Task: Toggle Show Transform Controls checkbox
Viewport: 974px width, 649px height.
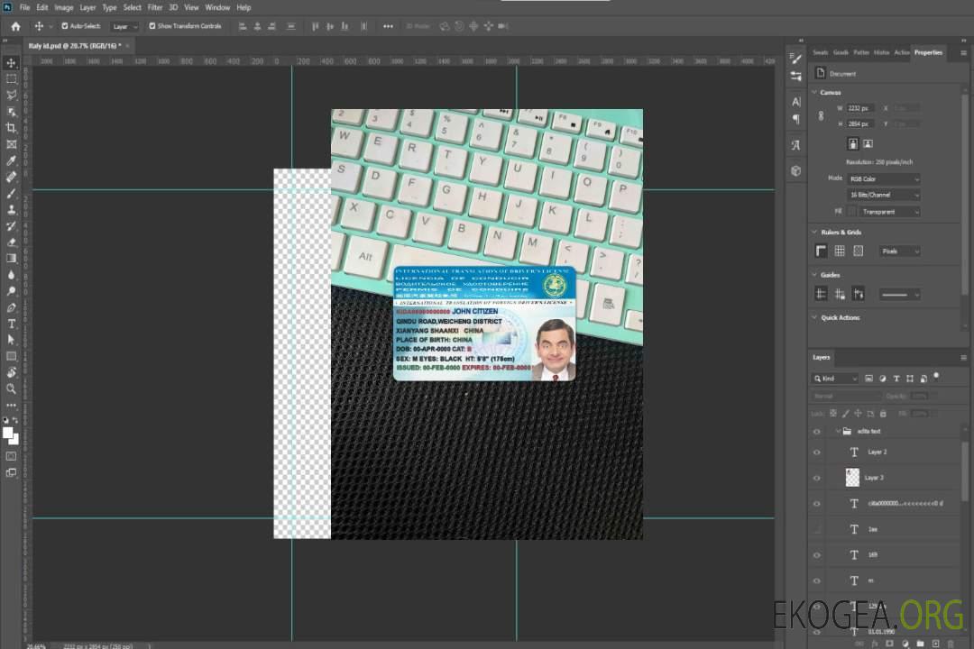Action: pos(152,26)
